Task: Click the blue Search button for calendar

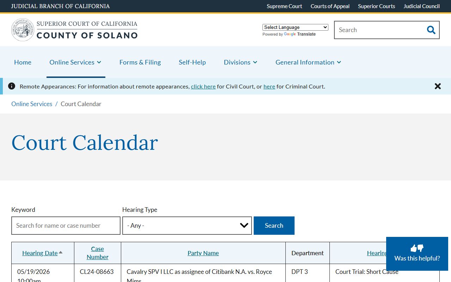Action: click(x=274, y=226)
